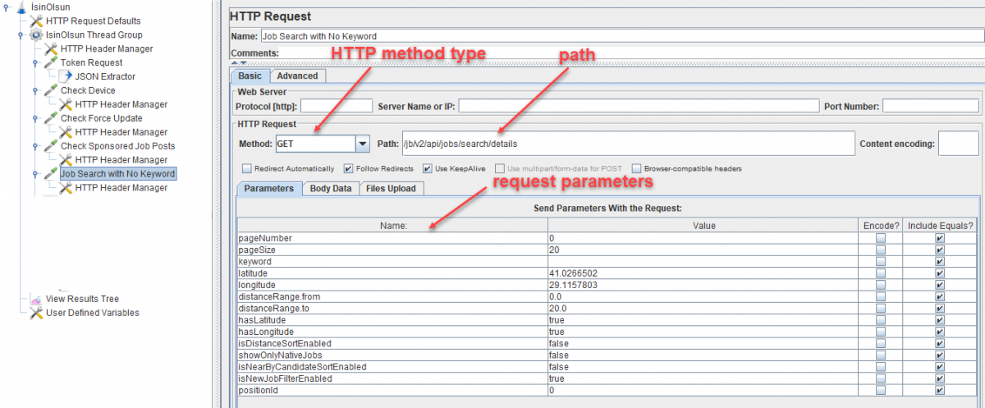The image size is (985, 408).
Task: Click the HTTP Request Defaults wrench icon
Action: click(36, 21)
